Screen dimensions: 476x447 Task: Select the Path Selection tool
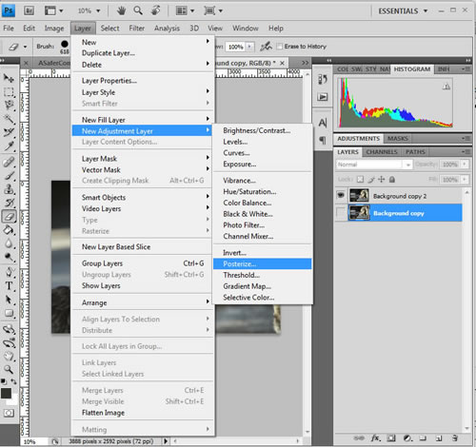coord(9,300)
